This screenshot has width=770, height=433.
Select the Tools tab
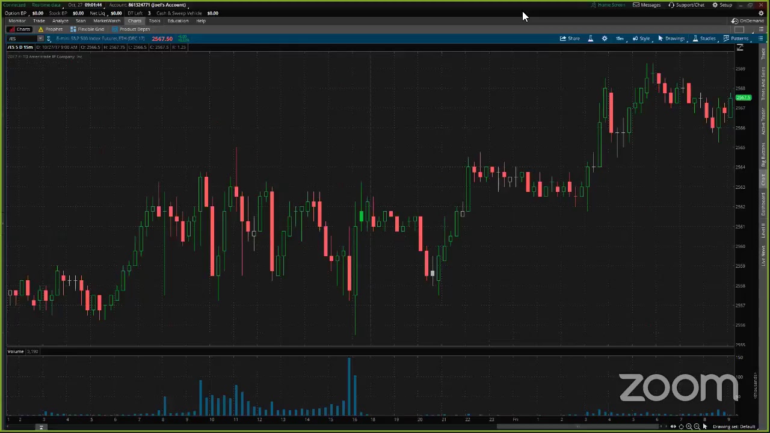[155, 20]
